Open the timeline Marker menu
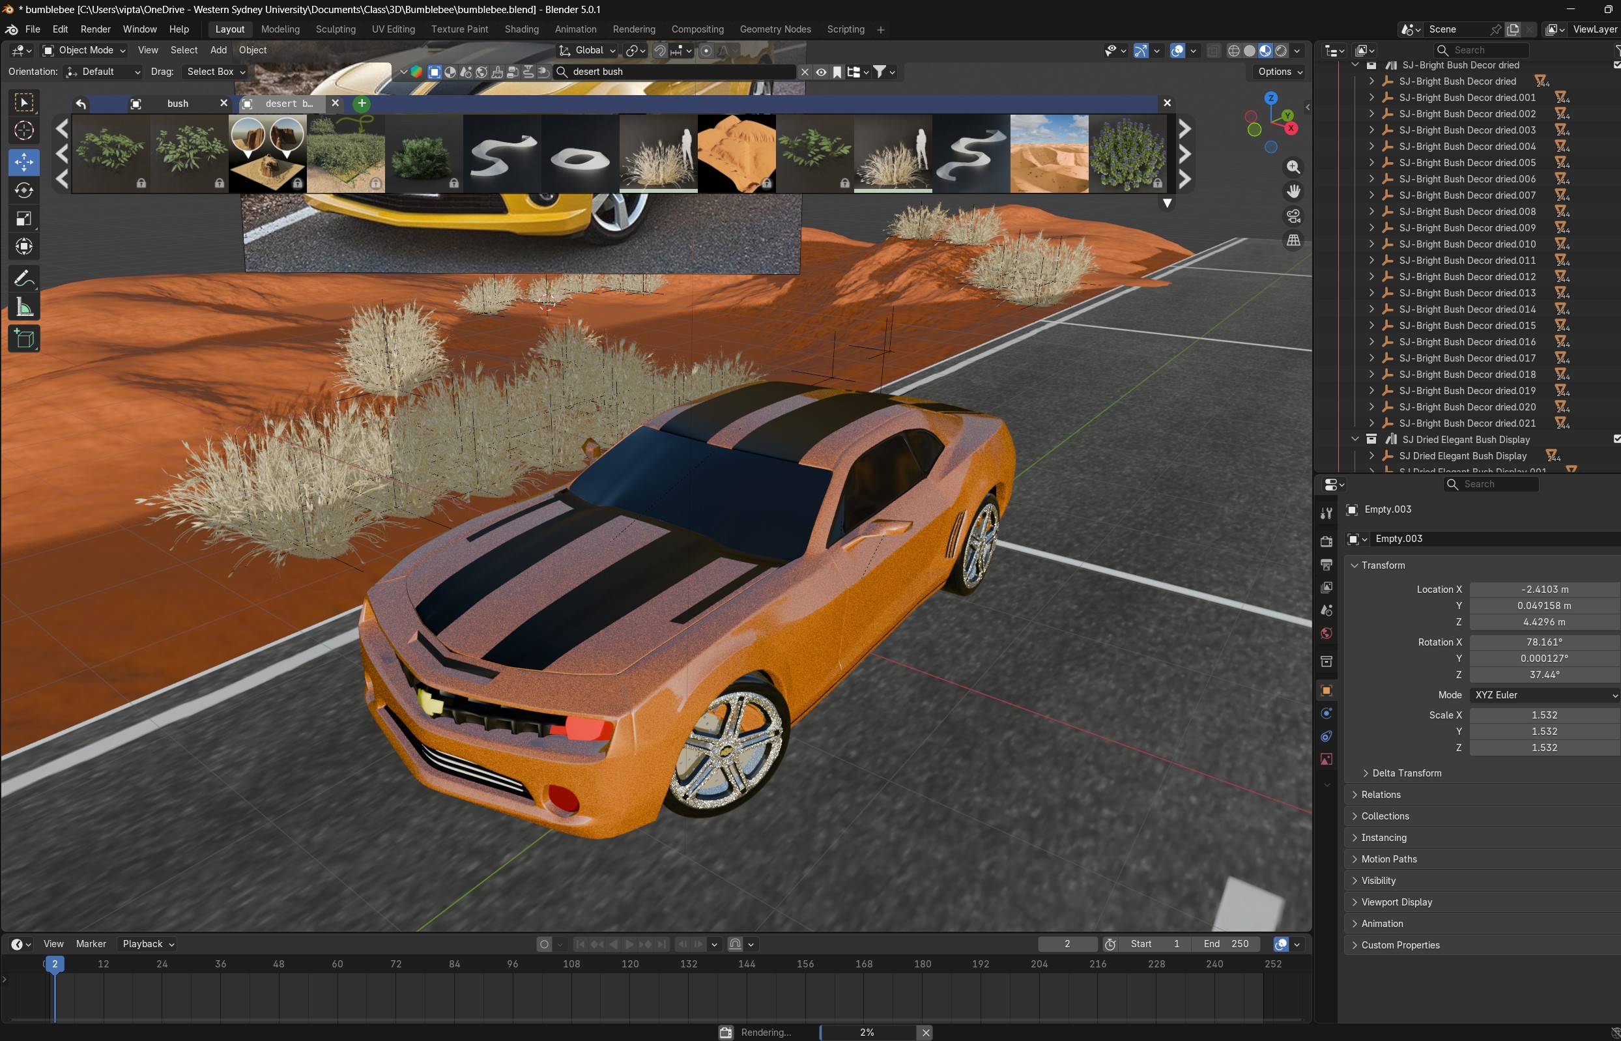Viewport: 1621px width, 1041px height. click(91, 944)
